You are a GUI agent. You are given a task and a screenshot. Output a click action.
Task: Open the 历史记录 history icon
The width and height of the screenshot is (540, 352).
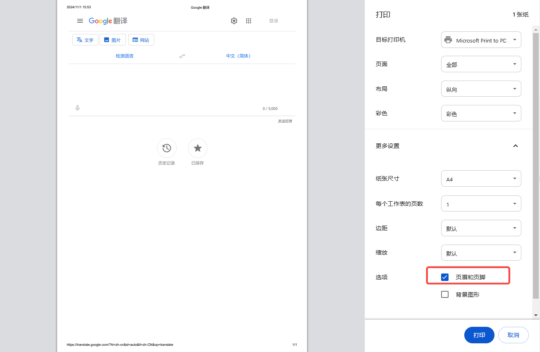tap(167, 148)
